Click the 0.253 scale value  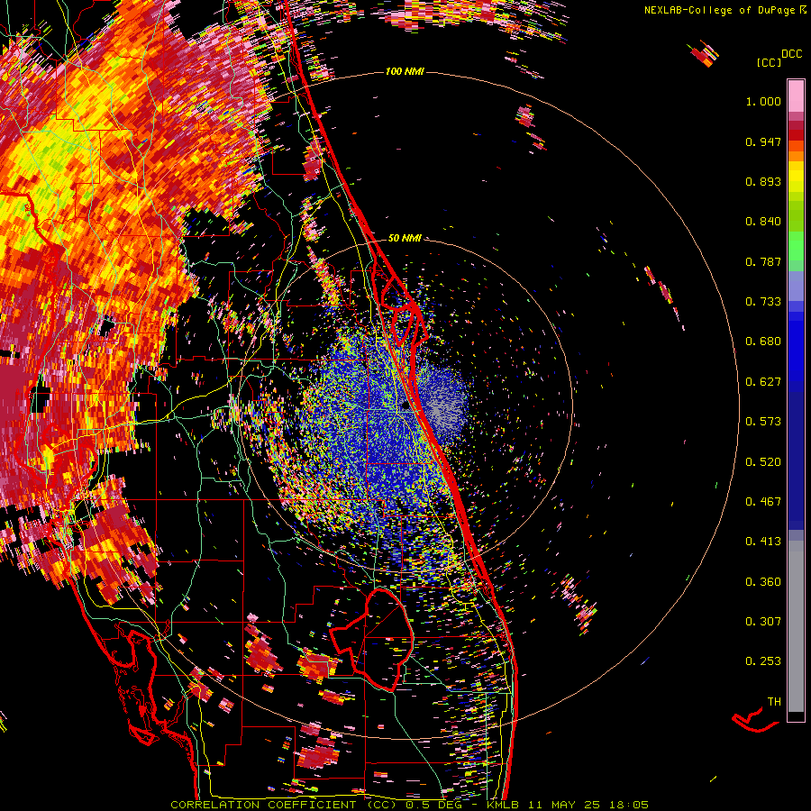coord(763,661)
